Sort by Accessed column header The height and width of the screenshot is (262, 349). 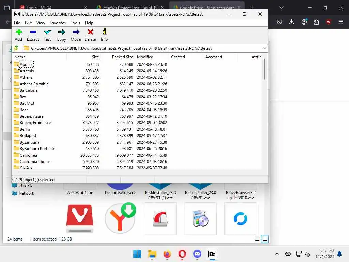(x=220, y=57)
